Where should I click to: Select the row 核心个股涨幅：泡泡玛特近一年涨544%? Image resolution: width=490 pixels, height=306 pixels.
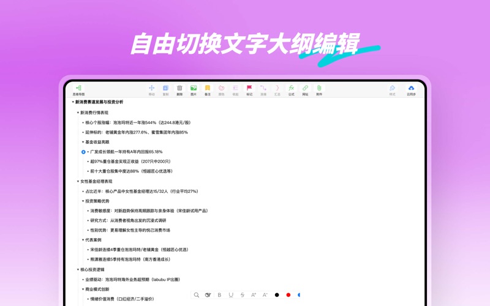click(x=138, y=123)
